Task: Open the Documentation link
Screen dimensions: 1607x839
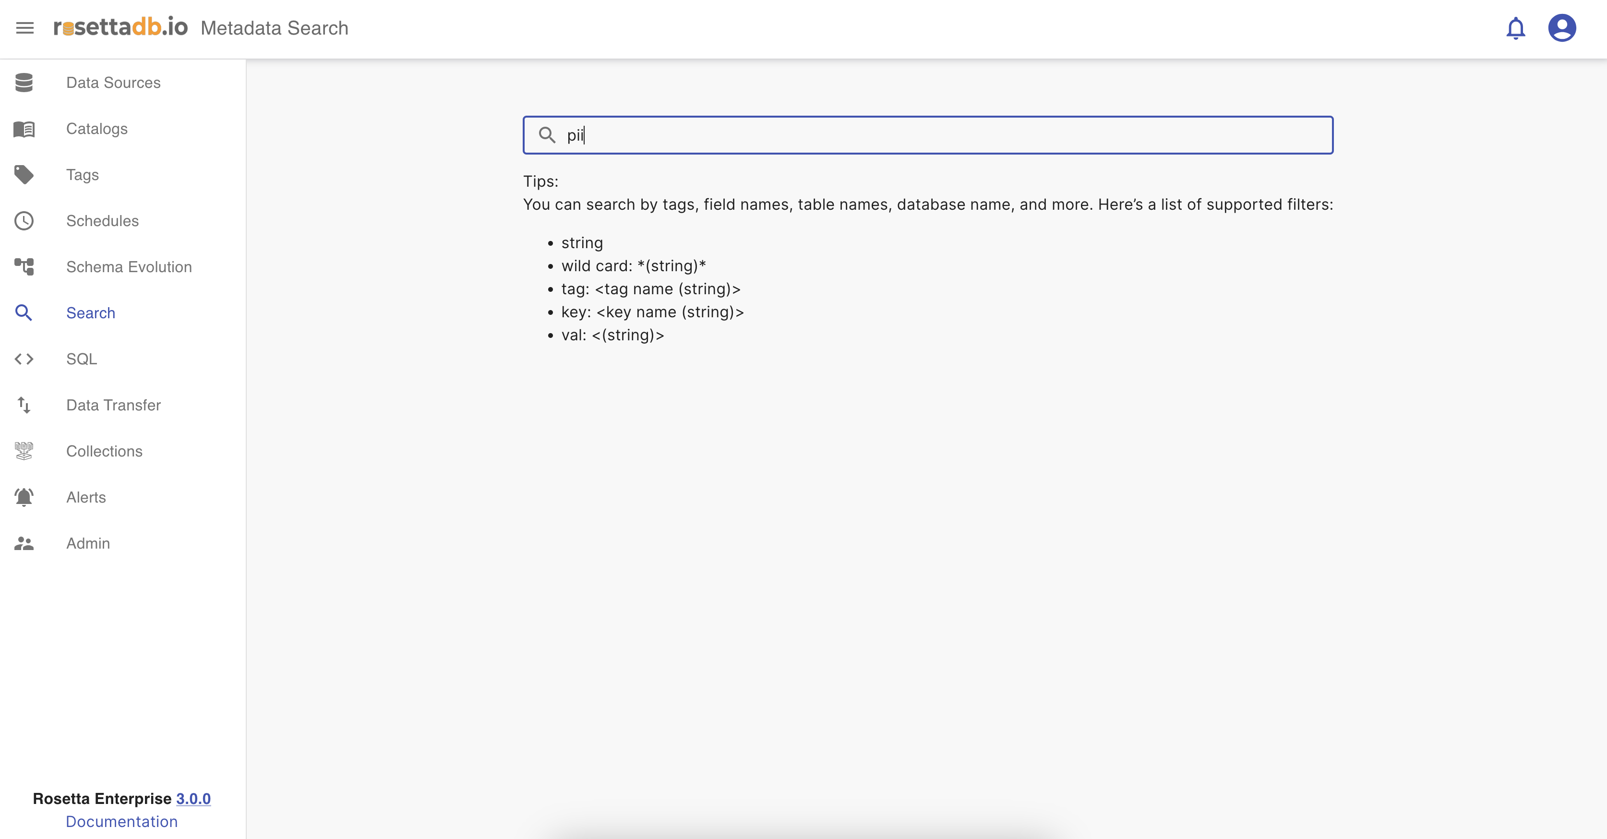Action: 121,822
